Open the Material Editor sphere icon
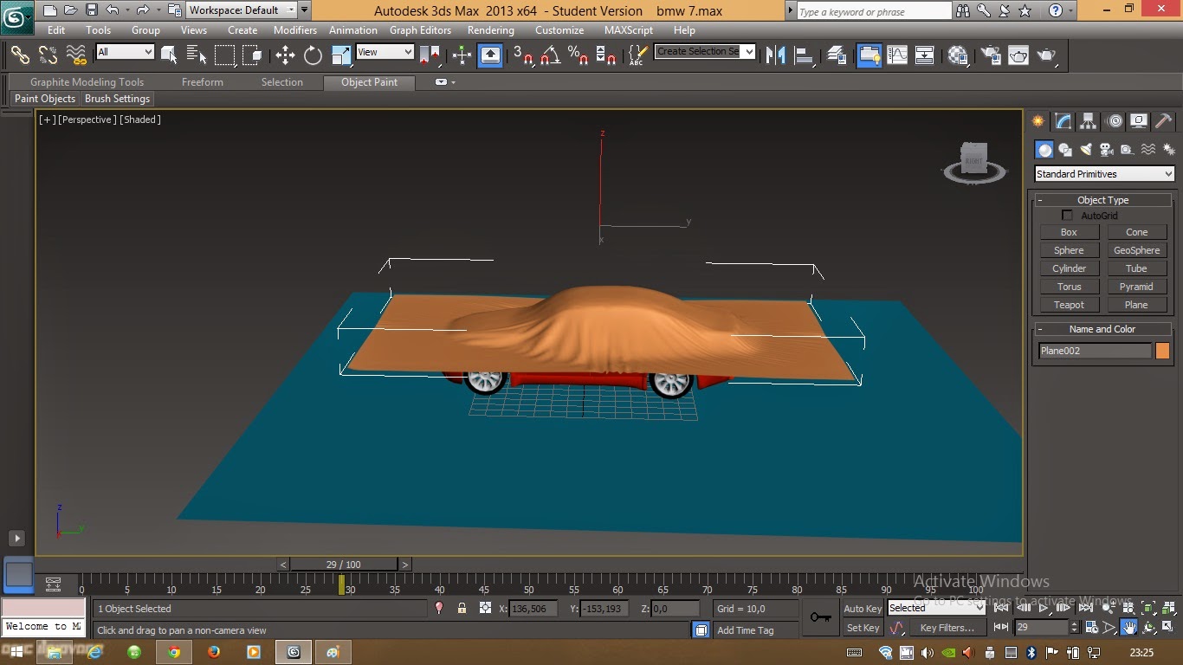The width and height of the screenshot is (1183, 665). pyautogui.click(x=958, y=55)
